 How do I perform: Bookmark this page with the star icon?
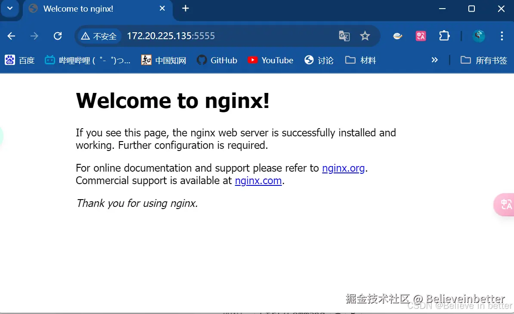[365, 36]
